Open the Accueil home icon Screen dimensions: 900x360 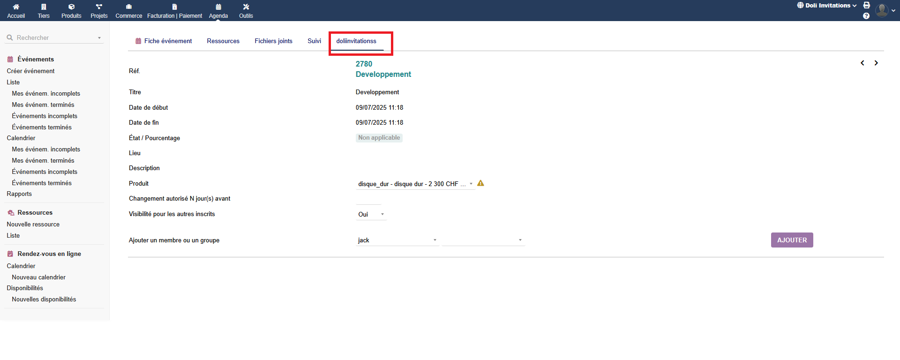[16, 7]
